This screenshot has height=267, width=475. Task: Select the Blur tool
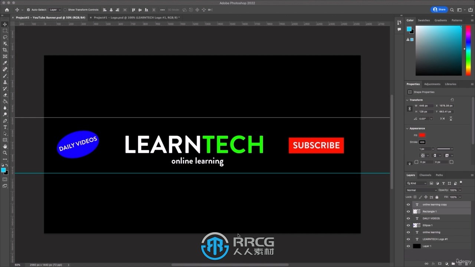coord(5,108)
